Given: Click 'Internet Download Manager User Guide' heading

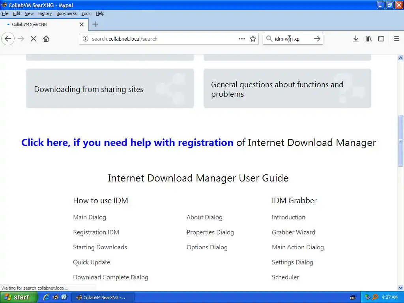Looking at the screenshot, I should [x=198, y=178].
